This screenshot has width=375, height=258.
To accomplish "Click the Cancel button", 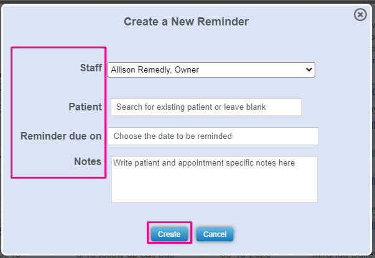I will [x=215, y=234].
